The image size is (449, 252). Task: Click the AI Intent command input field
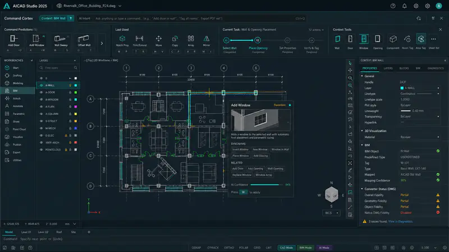[192, 18]
